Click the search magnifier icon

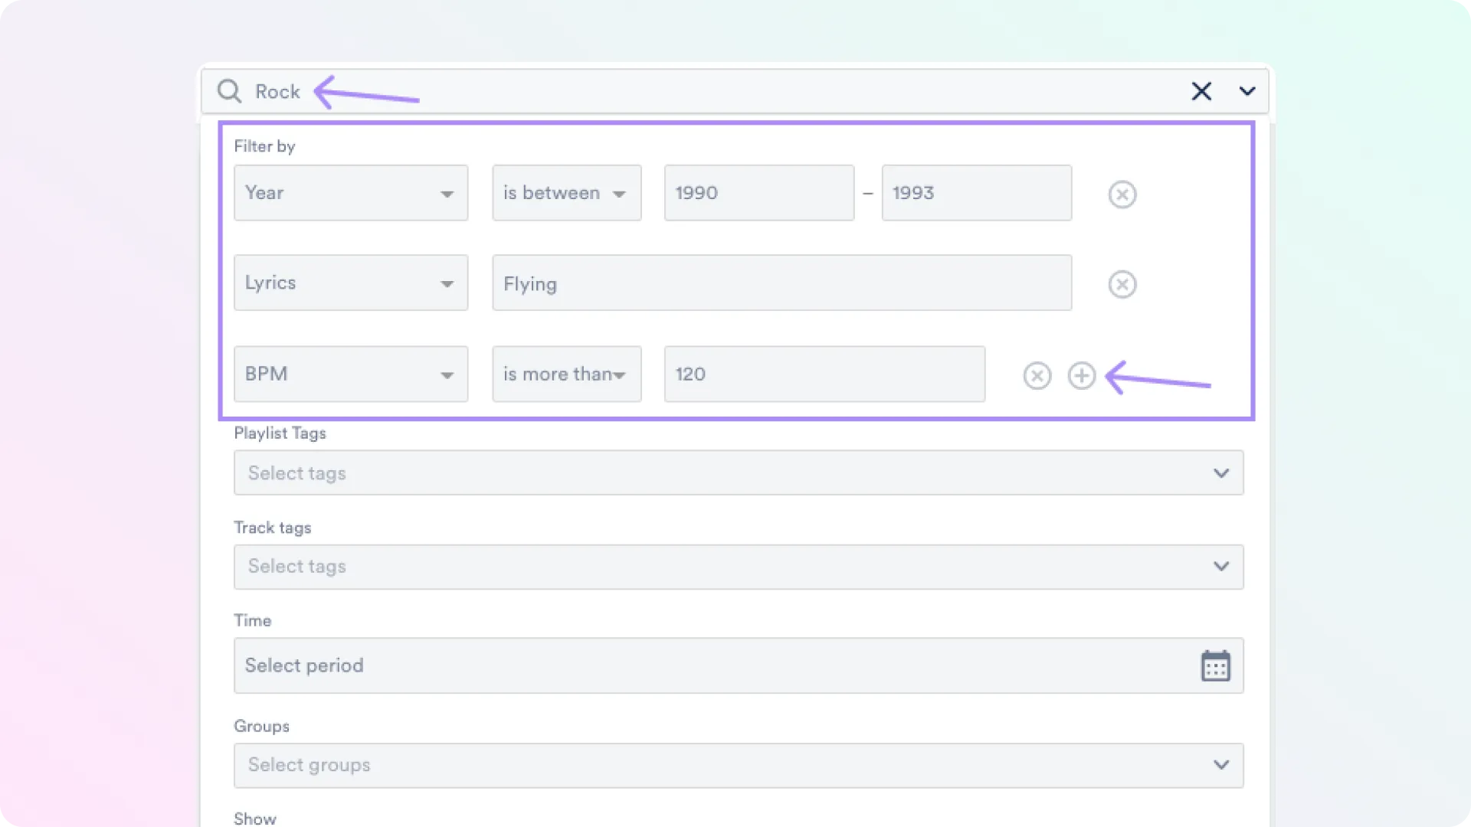pyautogui.click(x=228, y=91)
